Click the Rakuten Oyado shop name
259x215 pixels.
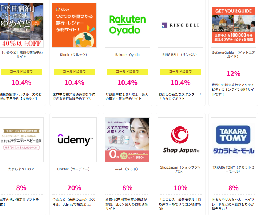[x=127, y=55]
